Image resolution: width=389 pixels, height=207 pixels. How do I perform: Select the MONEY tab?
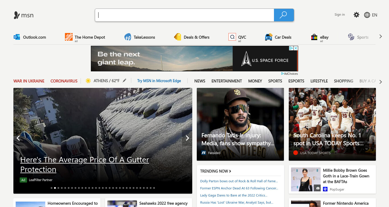255,81
